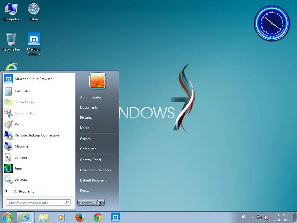Select the Maxthon Cloud desktop shortcut
Viewport: 297px width, 223px height.
tap(34, 44)
